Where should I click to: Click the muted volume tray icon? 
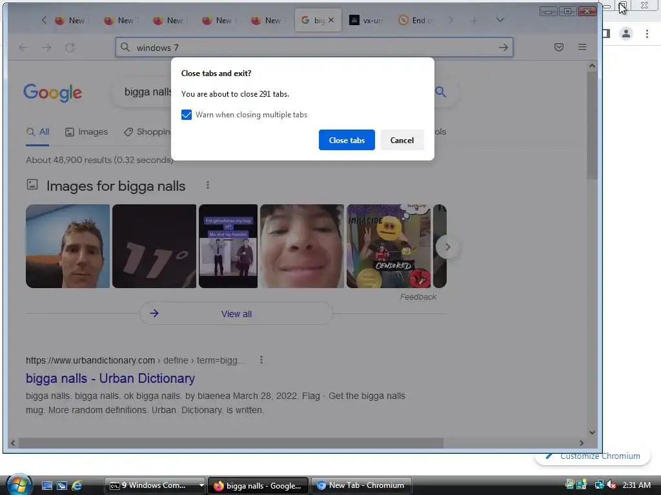611,485
